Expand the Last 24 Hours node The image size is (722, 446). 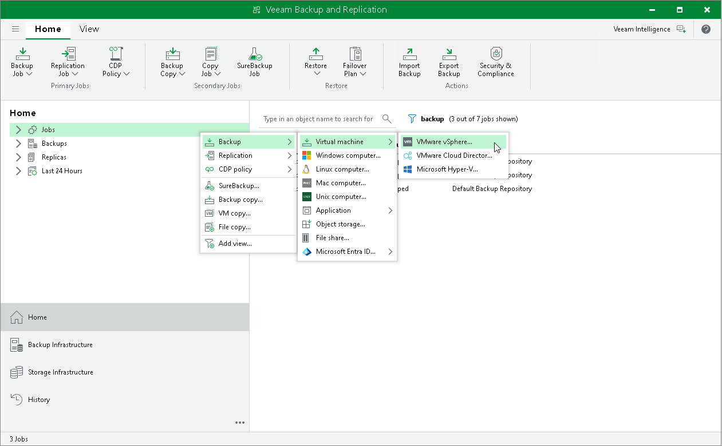tap(18, 170)
